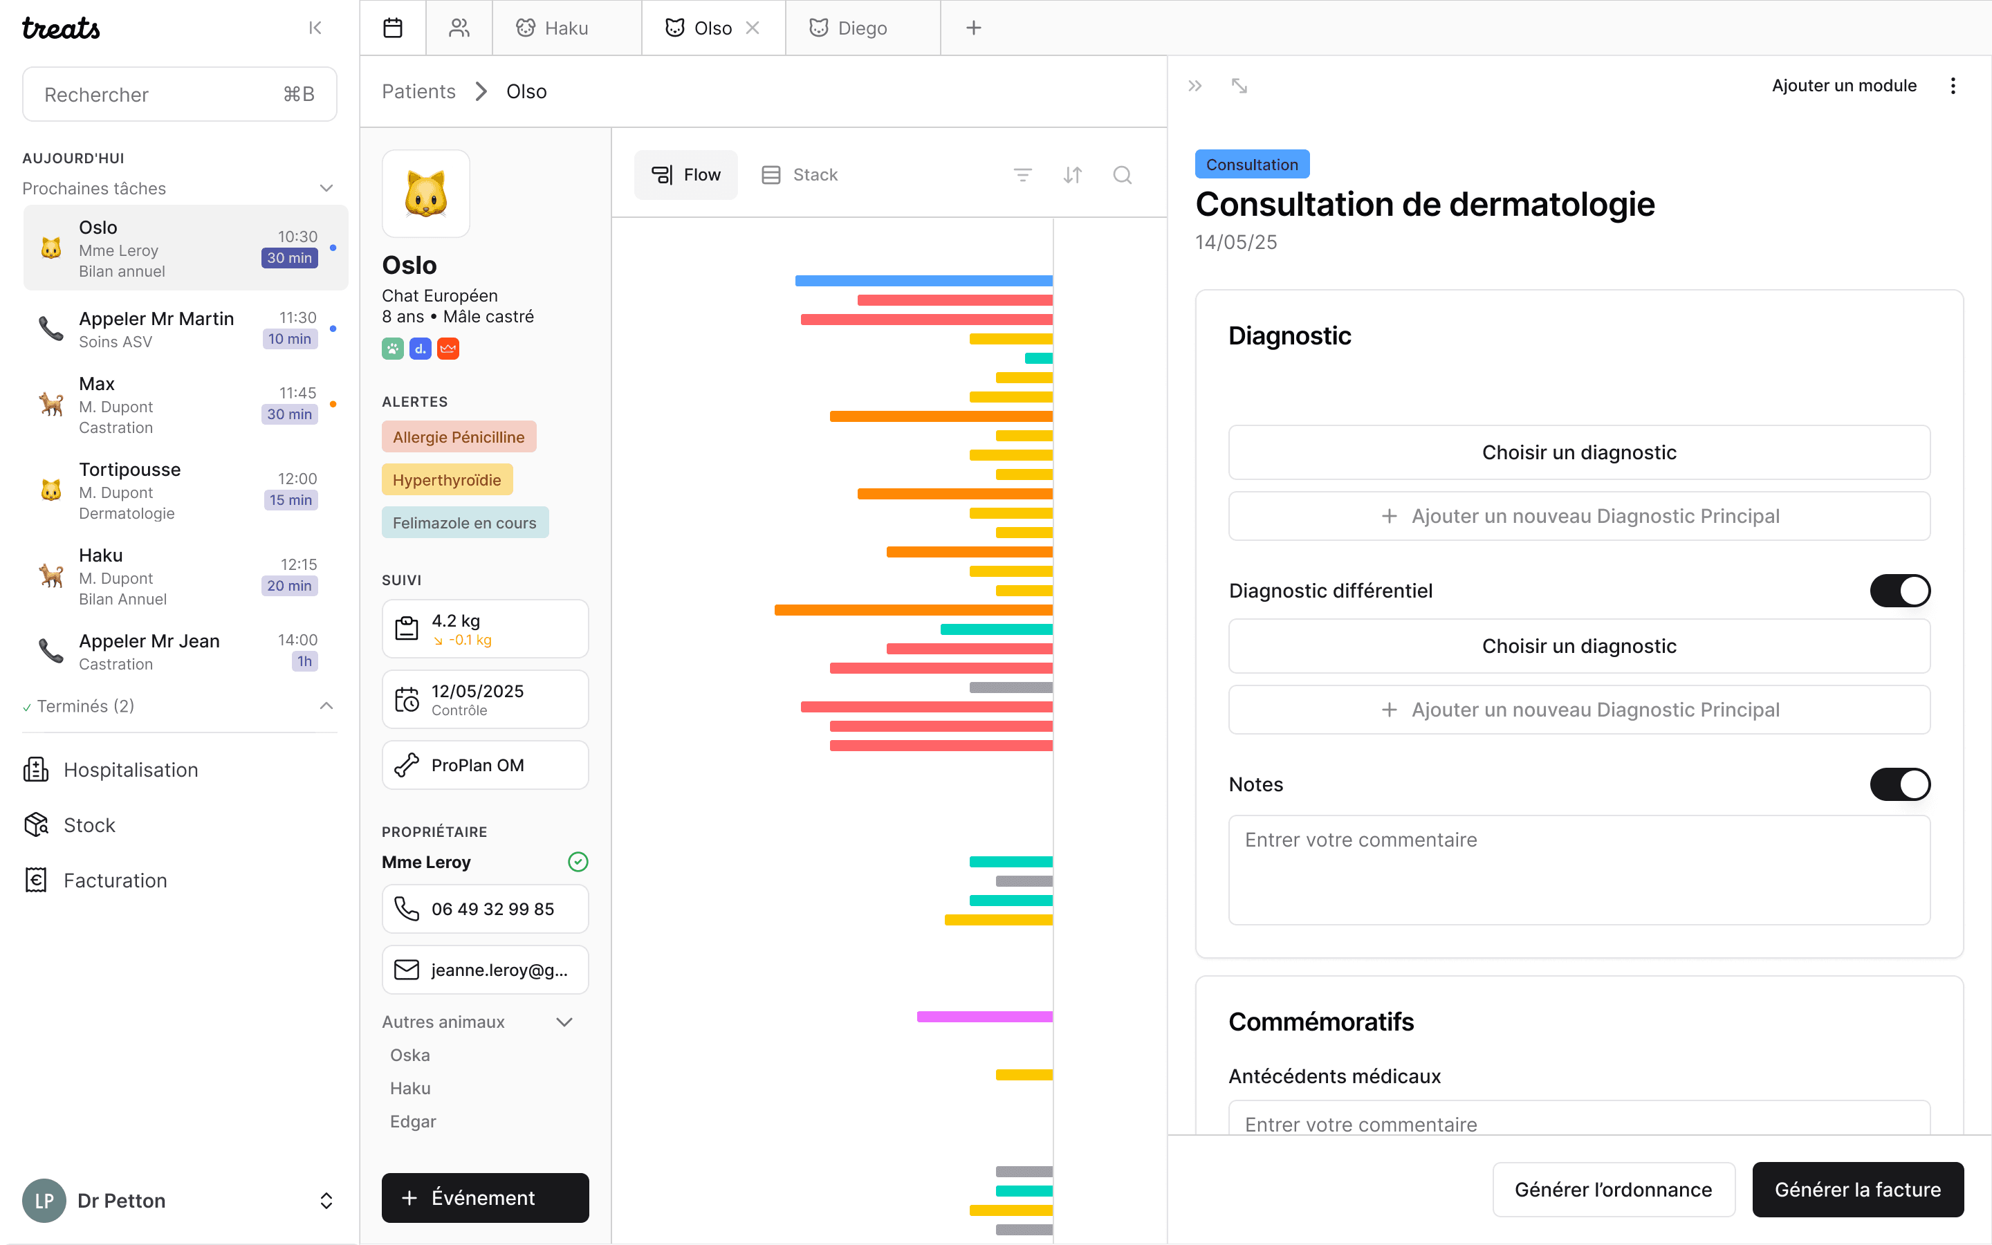Switch to the Diego patient tab

[x=861, y=28]
